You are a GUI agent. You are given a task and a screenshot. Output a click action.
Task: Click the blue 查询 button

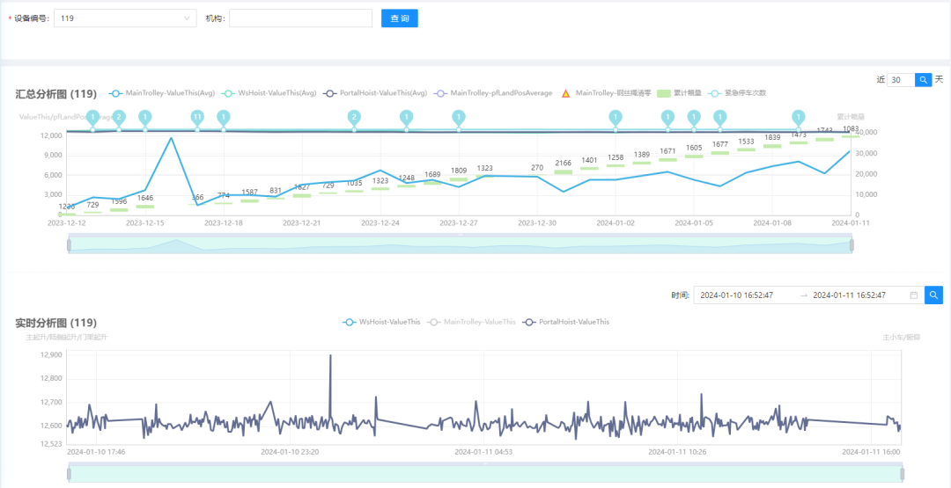click(399, 18)
